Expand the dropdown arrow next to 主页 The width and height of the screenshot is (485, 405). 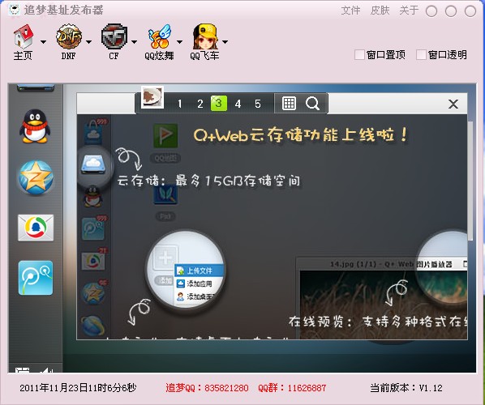point(43,41)
